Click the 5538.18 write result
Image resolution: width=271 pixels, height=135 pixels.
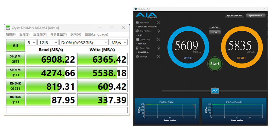tap(102, 72)
